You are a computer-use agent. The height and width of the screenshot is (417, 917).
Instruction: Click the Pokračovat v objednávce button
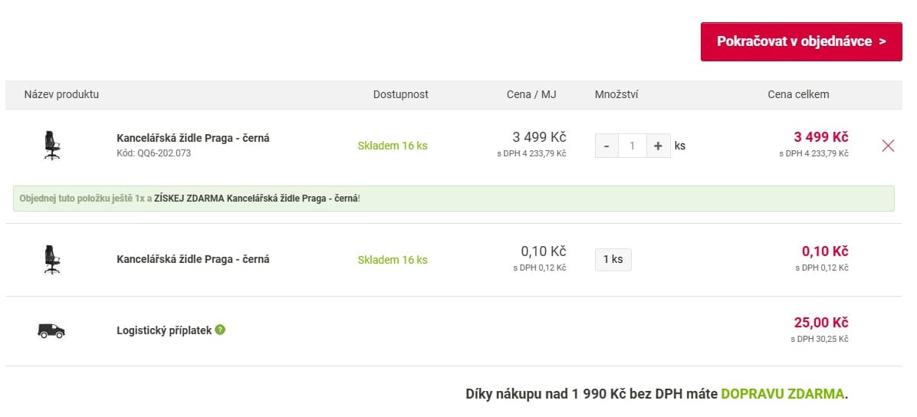(801, 41)
